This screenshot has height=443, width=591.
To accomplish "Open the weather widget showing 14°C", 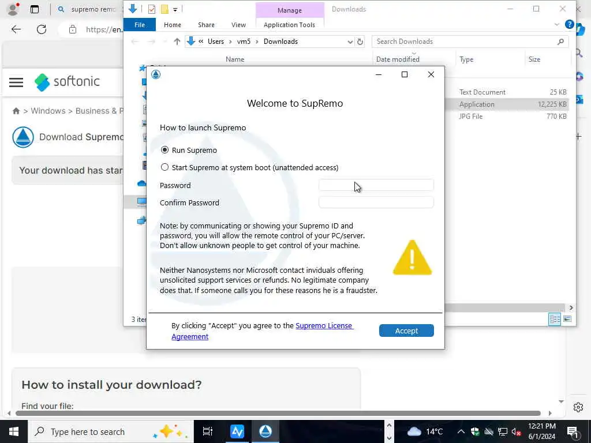I will pos(425,431).
